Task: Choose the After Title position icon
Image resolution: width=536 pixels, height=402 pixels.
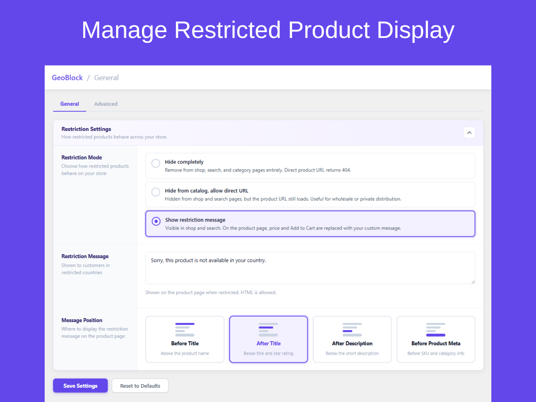Action: [x=268, y=330]
